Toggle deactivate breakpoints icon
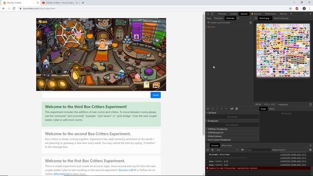Viewport: 313px width, 176px height. [x=232, y=109]
